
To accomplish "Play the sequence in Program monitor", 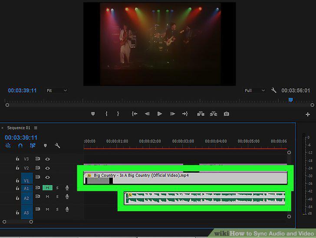I will (x=160, y=114).
